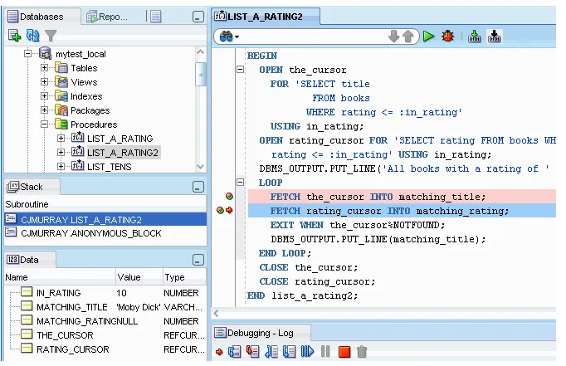This screenshot has height=366, width=566.
Task: Jump to next search match arrow
Action: pos(393,37)
